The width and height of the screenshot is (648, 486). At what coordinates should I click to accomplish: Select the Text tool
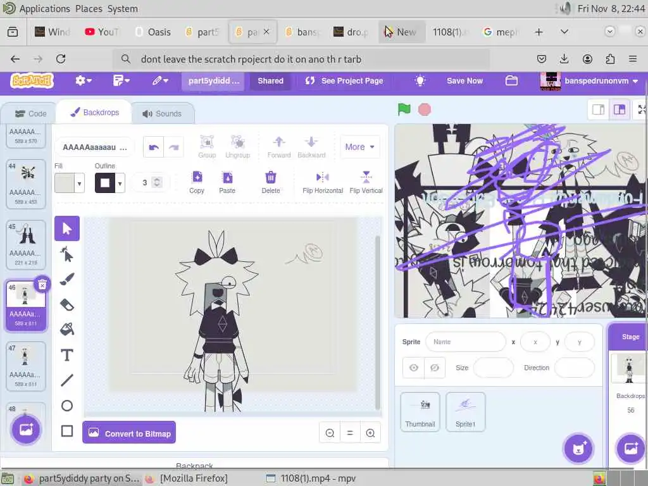tap(67, 355)
